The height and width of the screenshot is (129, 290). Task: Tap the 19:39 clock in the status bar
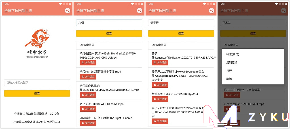click(223, 4)
